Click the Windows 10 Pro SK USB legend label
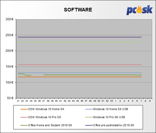Viewport: 156px width, 133px height. click(109, 117)
